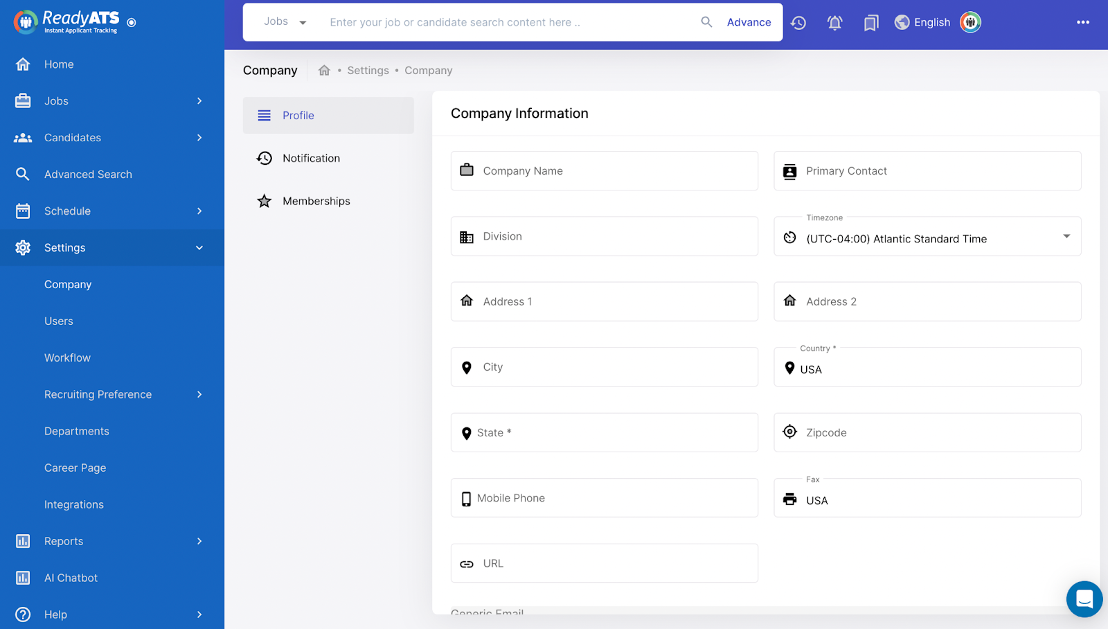Click the Help question mark icon
1108x629 pixels.
tap(23, 614)
